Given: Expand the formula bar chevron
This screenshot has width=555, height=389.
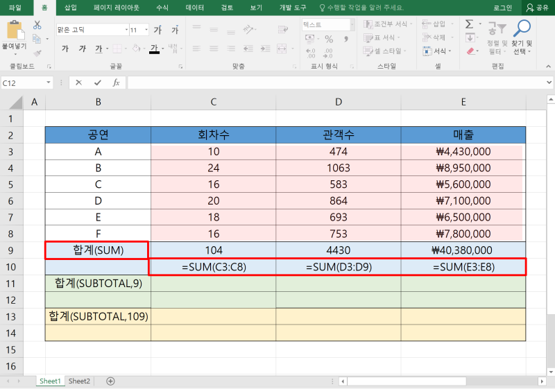Looking at the screenshot, I should pos(549,83).
